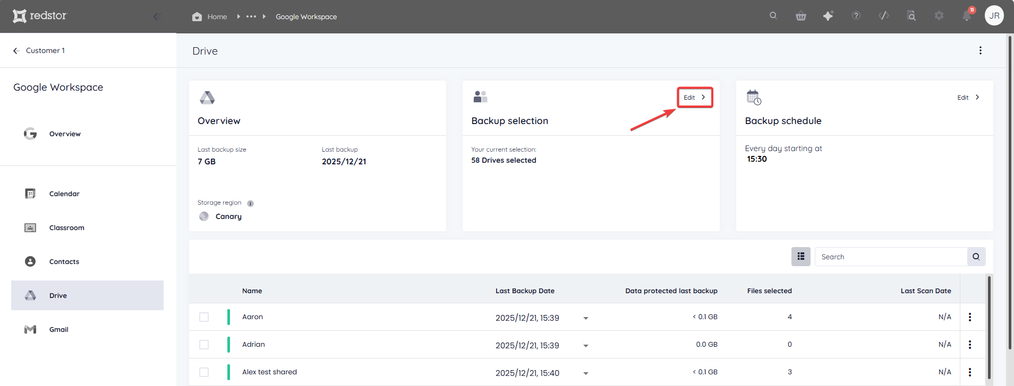Image resolution: width=1014 pixels, height=386 pixels.
Task: Click the code slash icon in header
Action: pyautogui.click(x=884, y=16)
